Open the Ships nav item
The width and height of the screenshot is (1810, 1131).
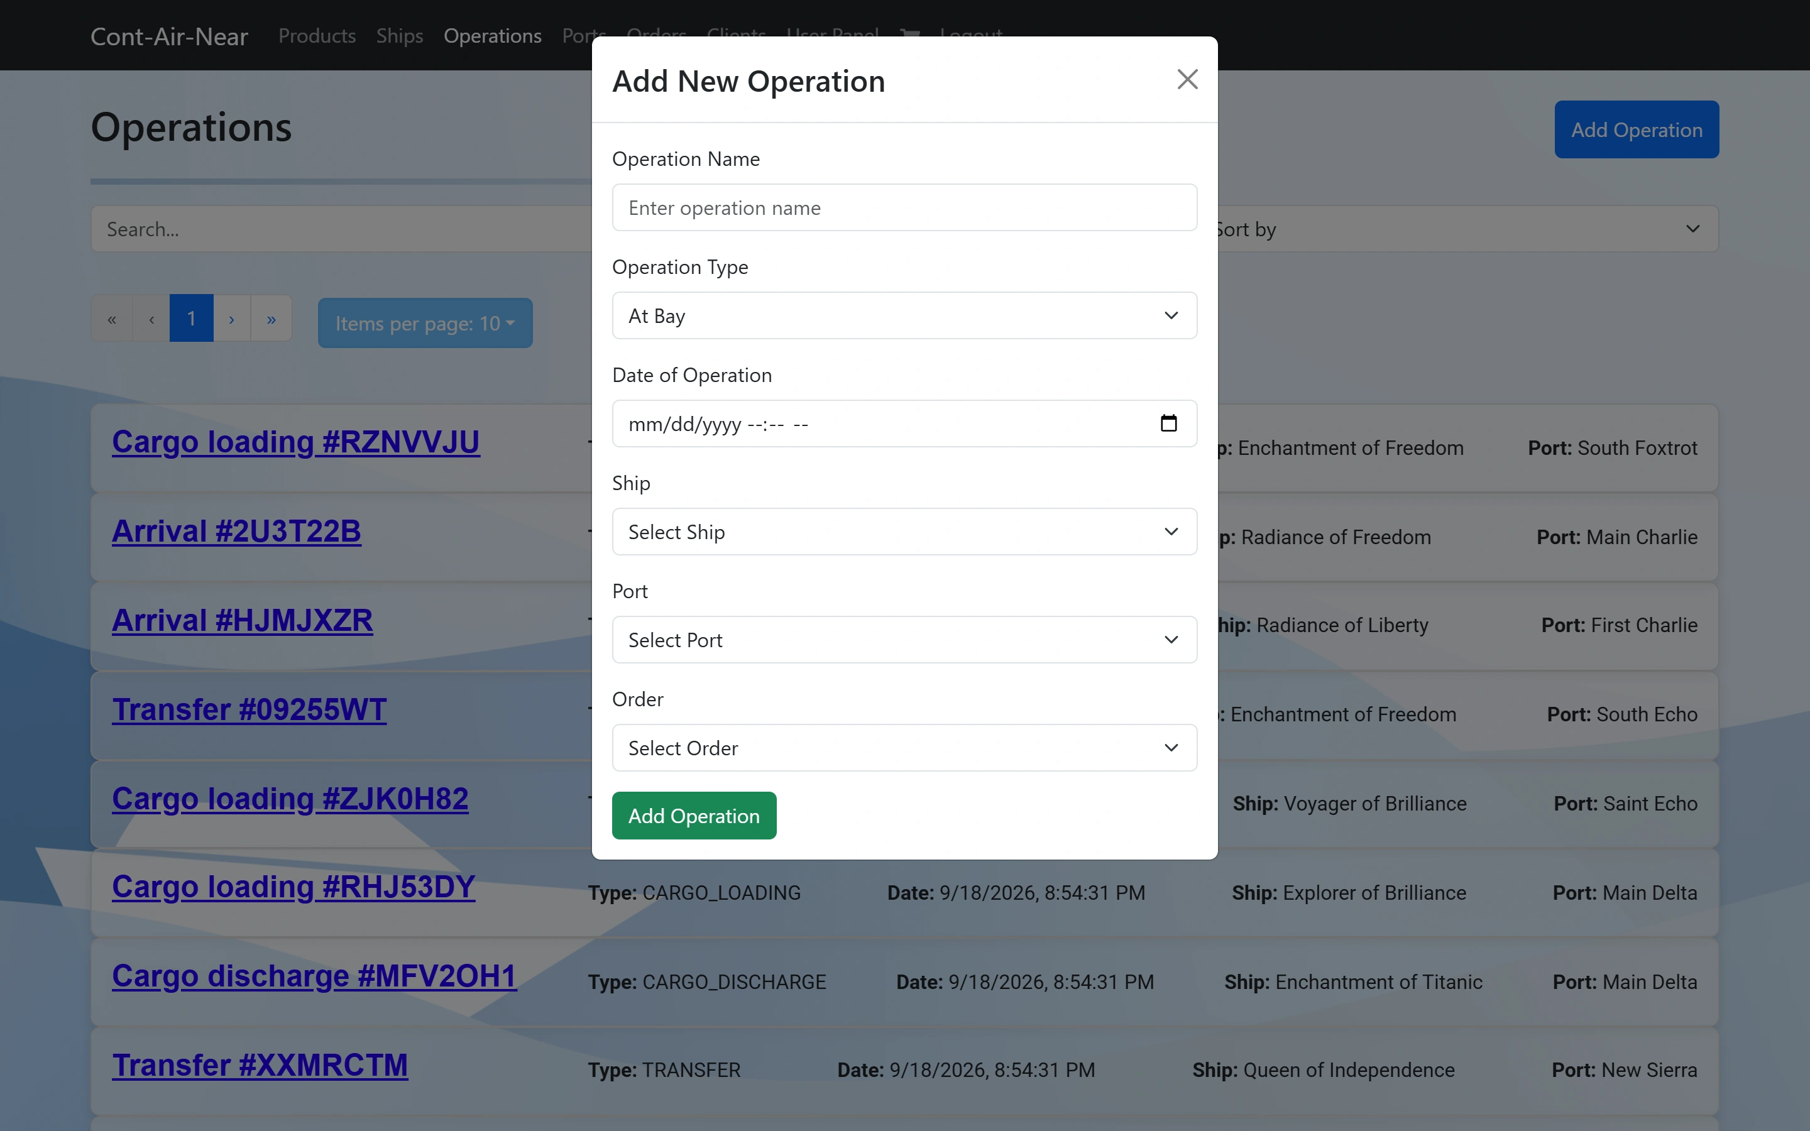[400, 36]
